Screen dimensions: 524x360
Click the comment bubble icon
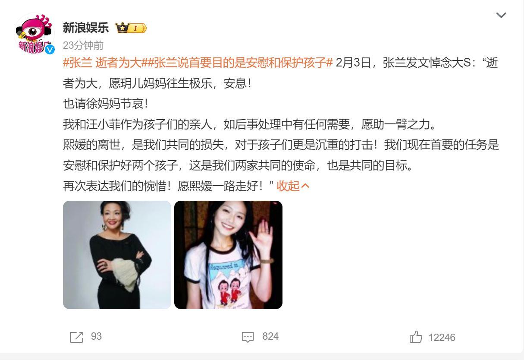click(248, 337)
